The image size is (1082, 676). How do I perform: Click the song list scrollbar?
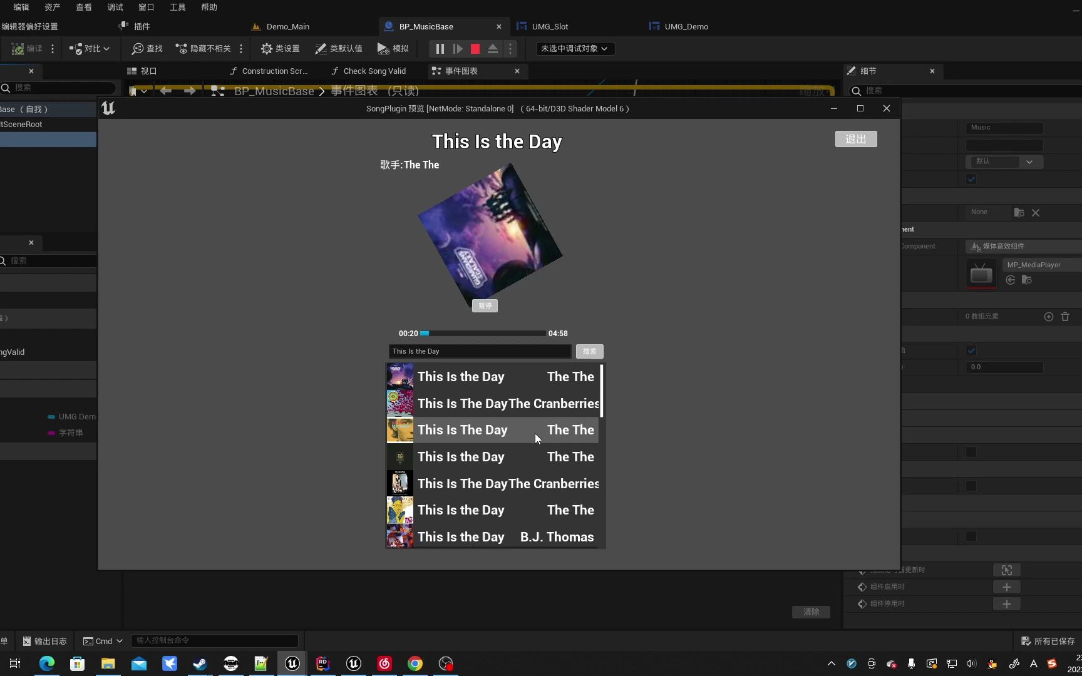[601, 391]
